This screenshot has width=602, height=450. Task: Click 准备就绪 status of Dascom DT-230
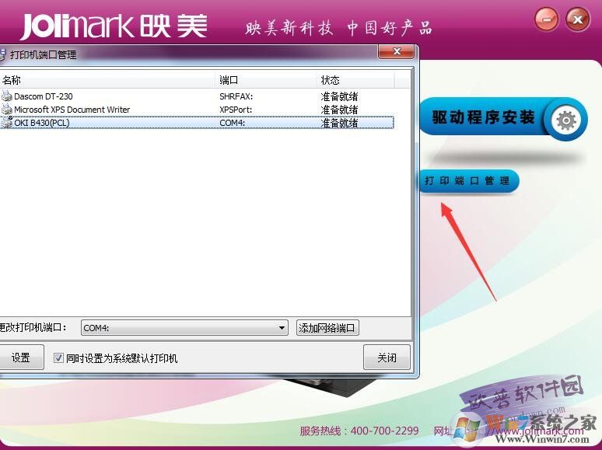click(x=339, y=96)
